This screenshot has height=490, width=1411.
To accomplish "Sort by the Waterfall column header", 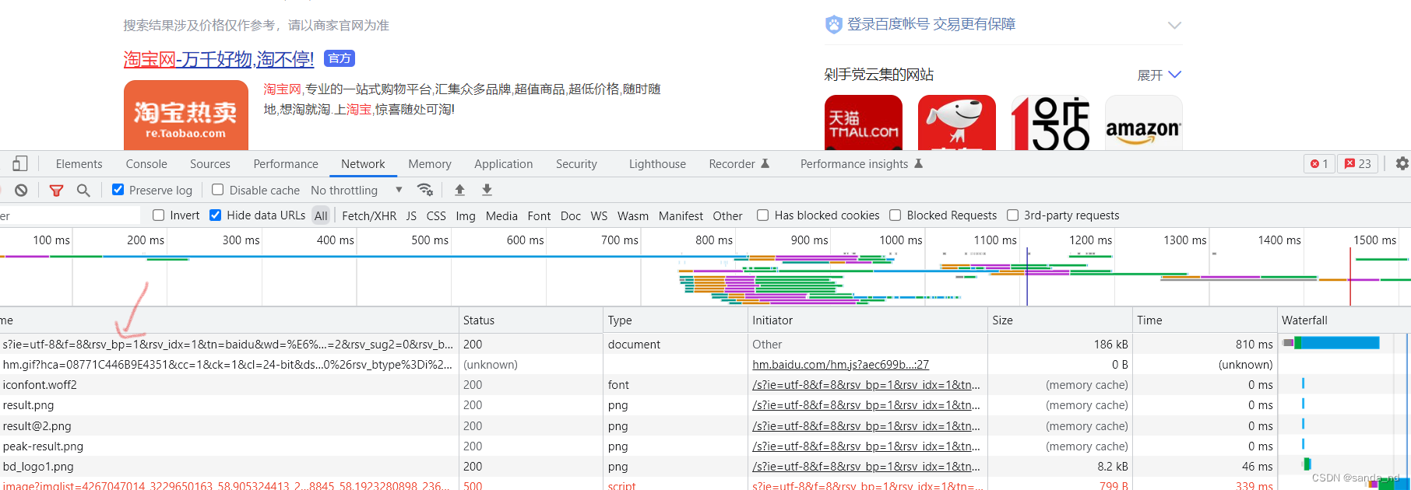I will (x=1343, y=320).
